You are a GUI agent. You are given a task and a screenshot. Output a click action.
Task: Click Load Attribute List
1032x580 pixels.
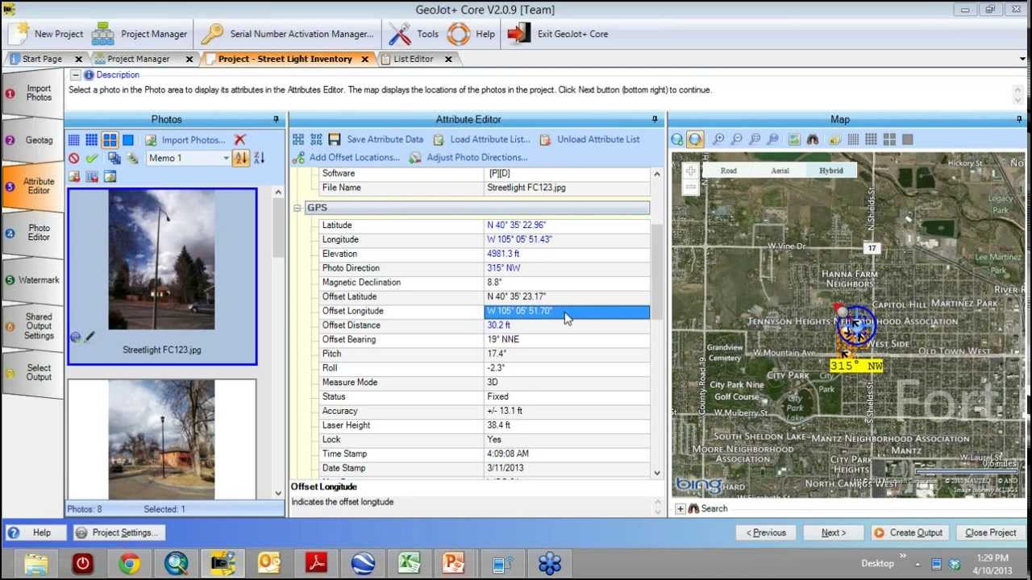click(481, 139)
